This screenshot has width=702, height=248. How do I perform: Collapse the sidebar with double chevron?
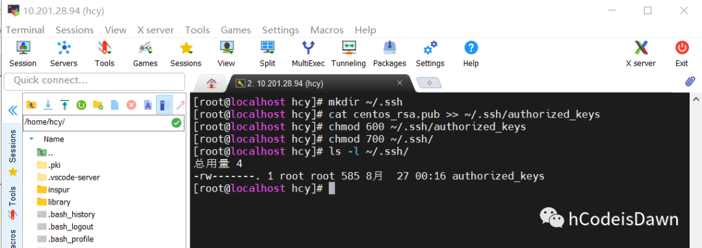click(x=12, y=111)
